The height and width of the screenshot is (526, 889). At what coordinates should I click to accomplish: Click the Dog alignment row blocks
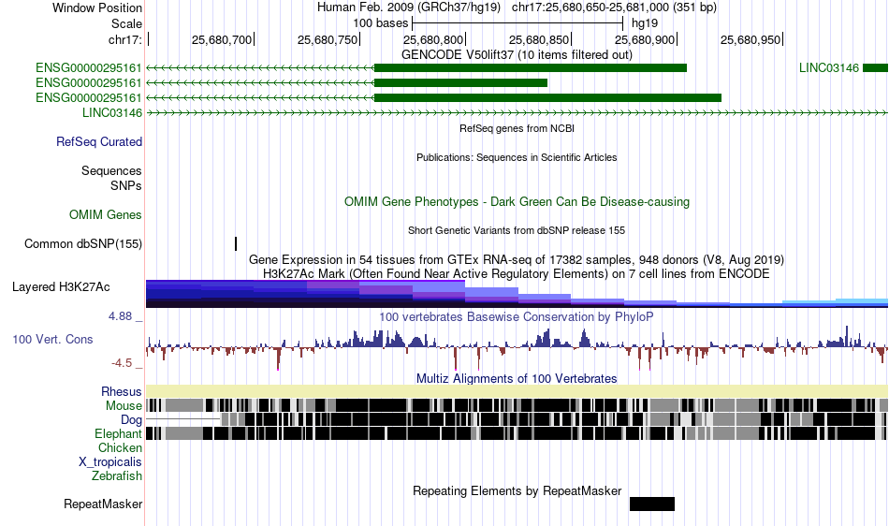(517, 419)
